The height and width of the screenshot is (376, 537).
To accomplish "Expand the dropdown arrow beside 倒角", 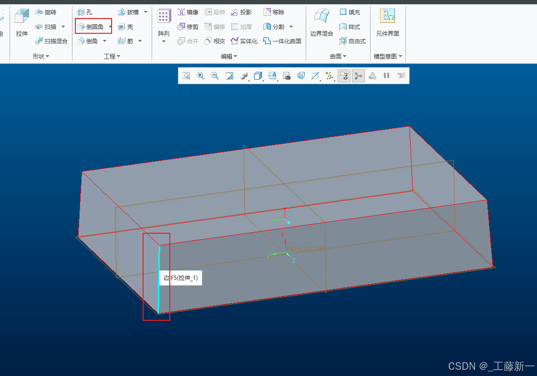I will 104,41.
